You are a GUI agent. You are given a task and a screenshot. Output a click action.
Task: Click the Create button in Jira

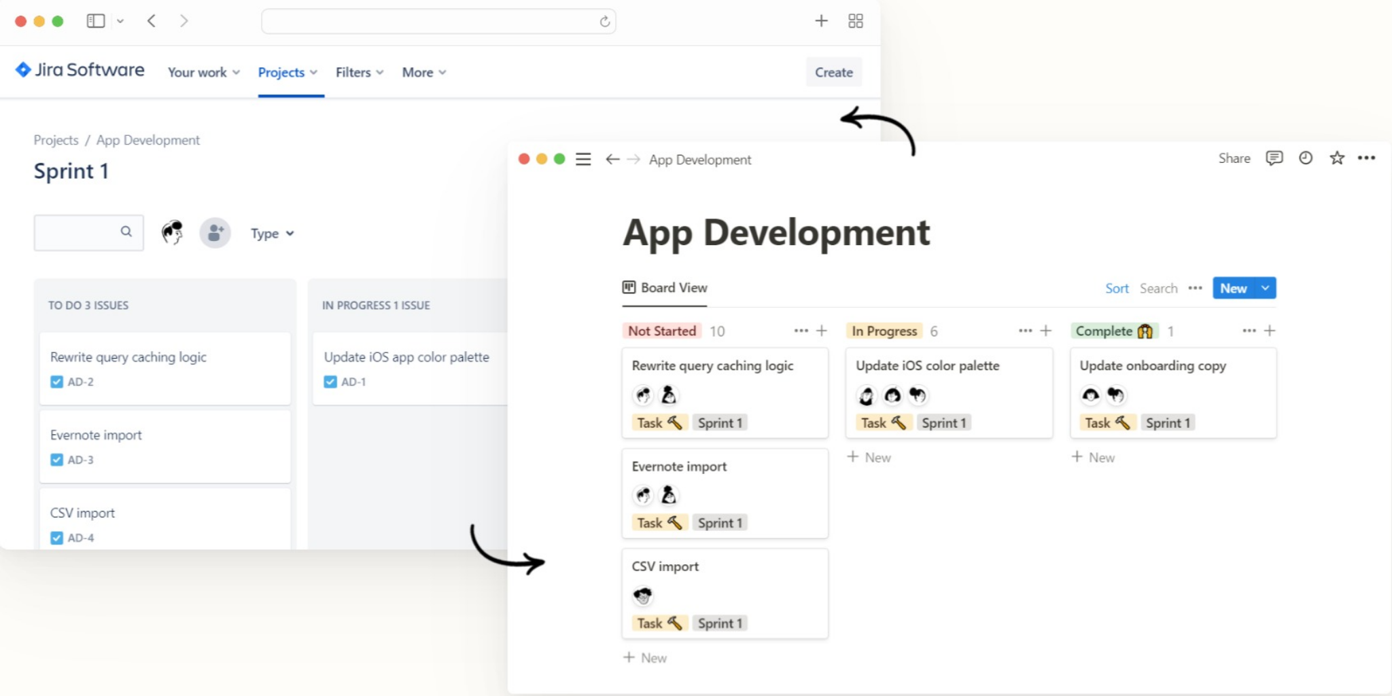point(834,72)
